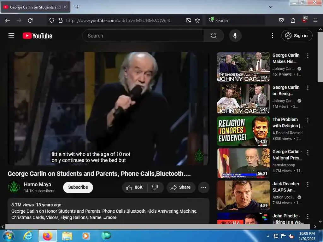Open site info via the padlock icon
323x242 pixels.
coord(60,20)
